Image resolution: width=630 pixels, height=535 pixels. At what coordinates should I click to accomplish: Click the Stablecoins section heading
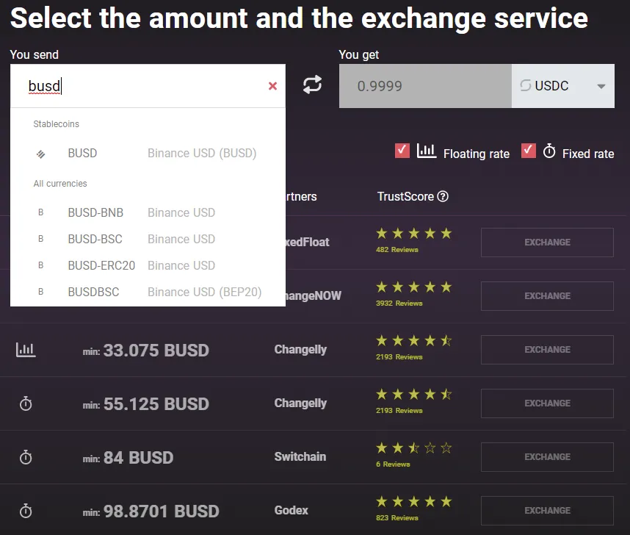tap(57, 124)
